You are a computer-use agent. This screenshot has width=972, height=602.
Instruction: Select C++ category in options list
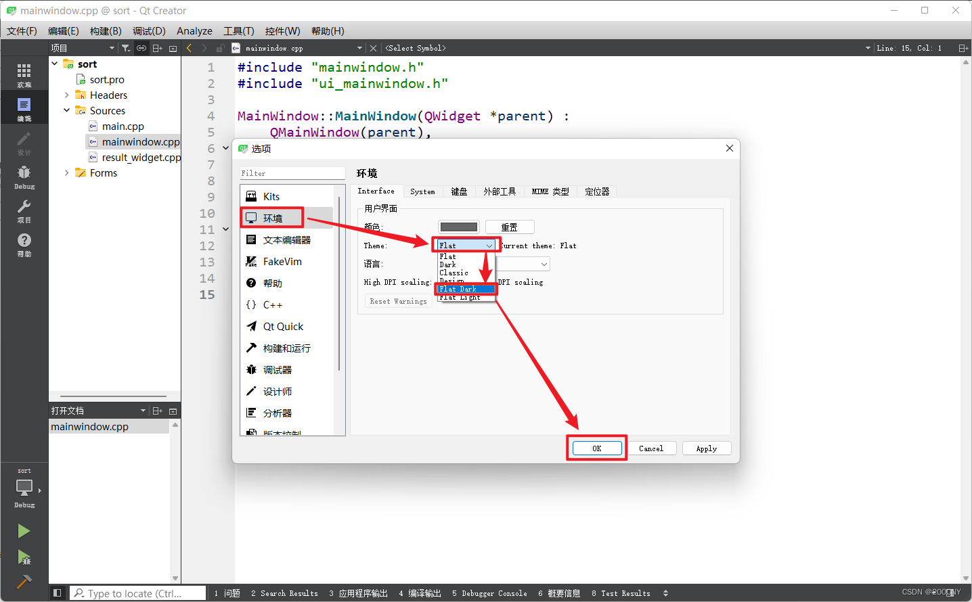tap(287, 305)
